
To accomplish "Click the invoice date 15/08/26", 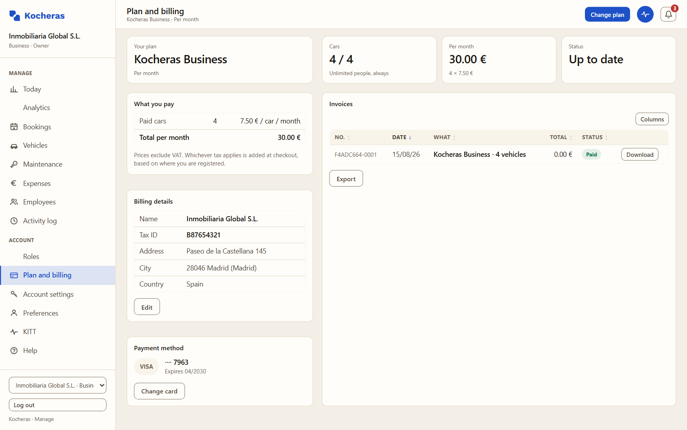I will pyautogui.click(x=406, y=154).
